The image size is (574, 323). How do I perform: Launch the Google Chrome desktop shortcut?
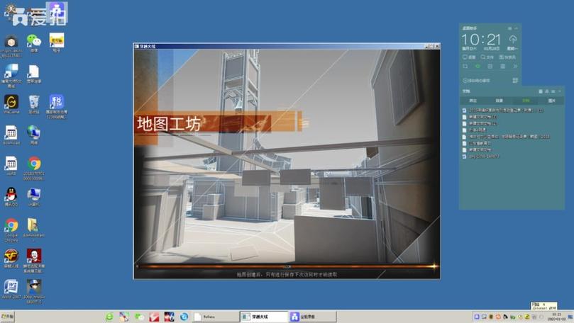[11, 230]
